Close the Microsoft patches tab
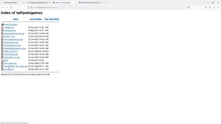221x124 pixels. click(102, 2)
